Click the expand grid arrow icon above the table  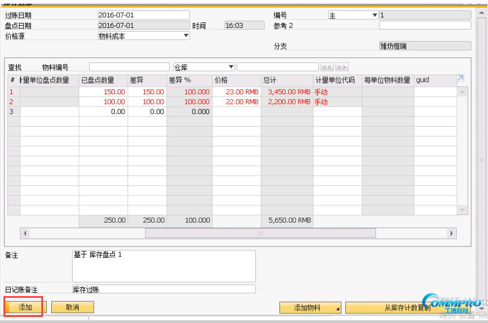pos(461,78)
